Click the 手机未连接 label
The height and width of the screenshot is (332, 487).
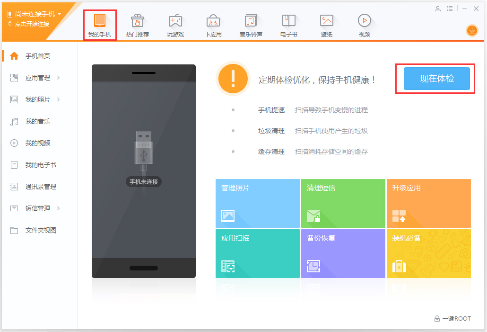click(x=143, y=182)
